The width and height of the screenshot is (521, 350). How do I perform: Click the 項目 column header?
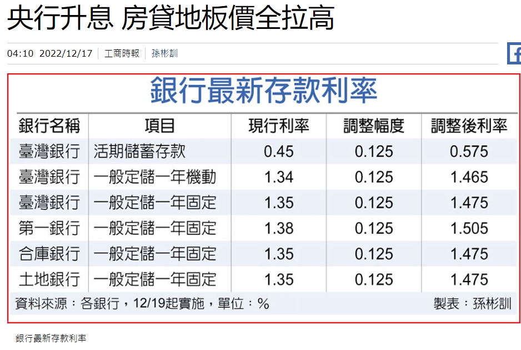160,126
